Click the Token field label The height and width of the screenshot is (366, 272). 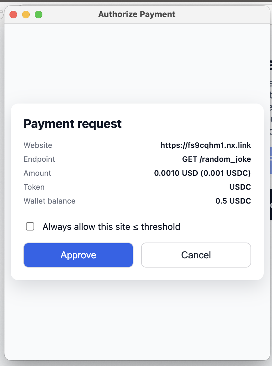tap(34, 187)
